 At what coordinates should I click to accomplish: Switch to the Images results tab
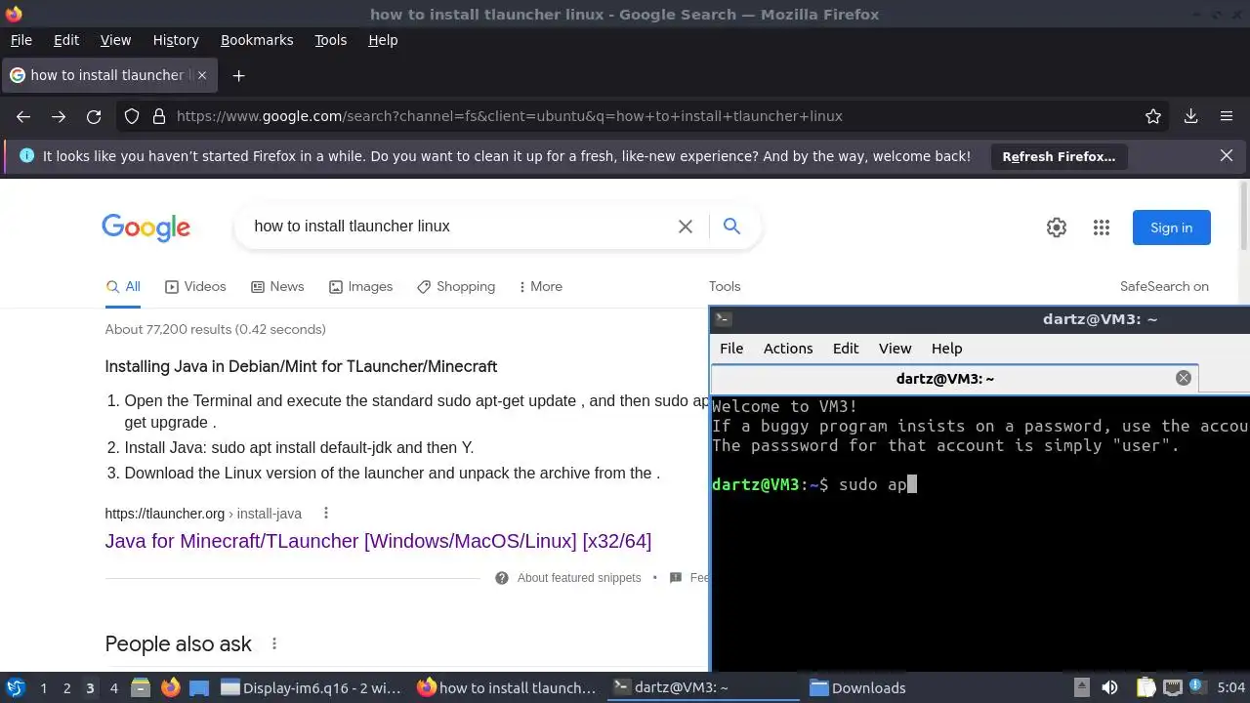point(360,287)
